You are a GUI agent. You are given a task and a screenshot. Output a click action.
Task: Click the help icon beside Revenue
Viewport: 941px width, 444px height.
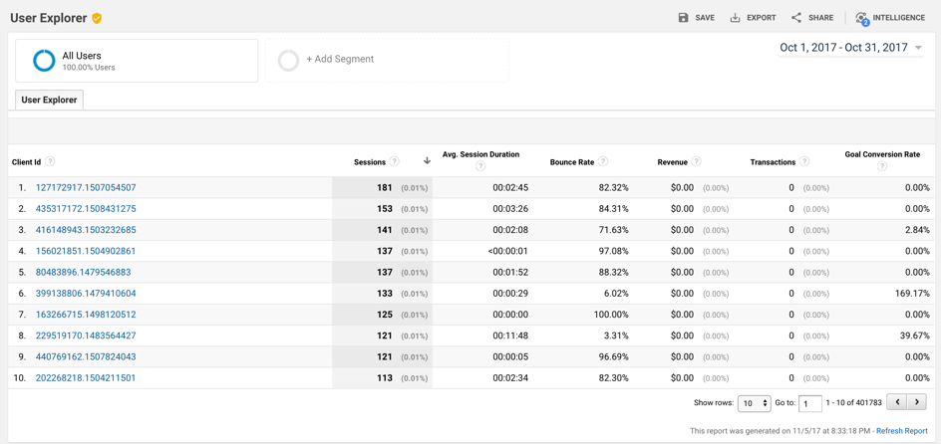[x=696, y=162]
